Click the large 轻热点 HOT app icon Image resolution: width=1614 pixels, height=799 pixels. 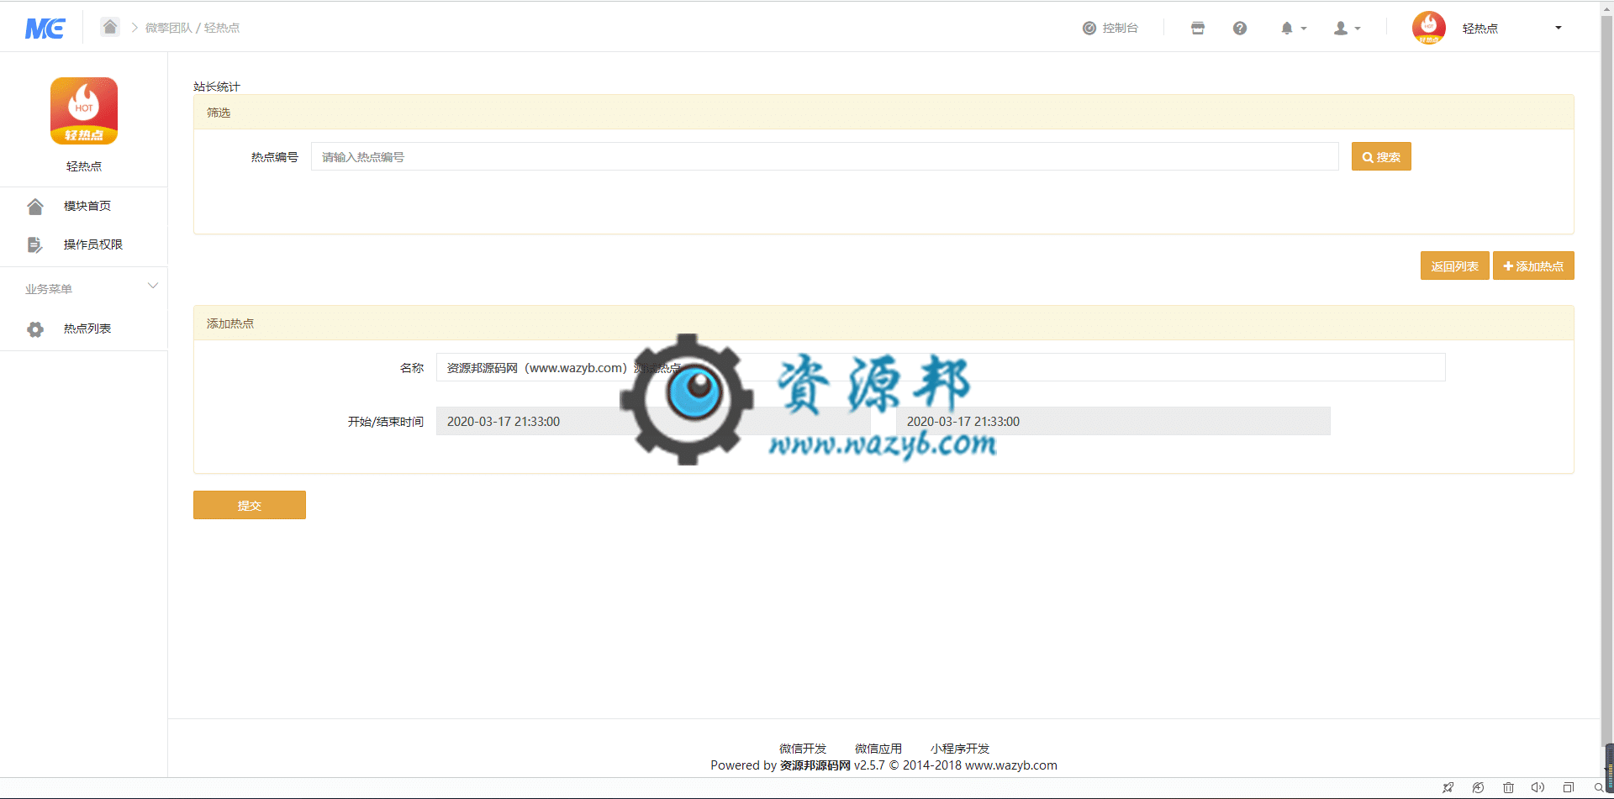pyautogui.click(x=84, y=111)
